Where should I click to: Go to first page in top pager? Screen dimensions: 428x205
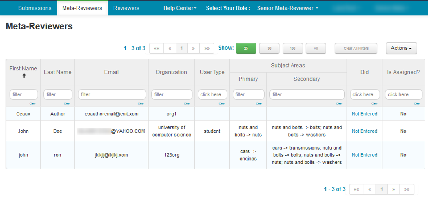[x=156, y=49]
